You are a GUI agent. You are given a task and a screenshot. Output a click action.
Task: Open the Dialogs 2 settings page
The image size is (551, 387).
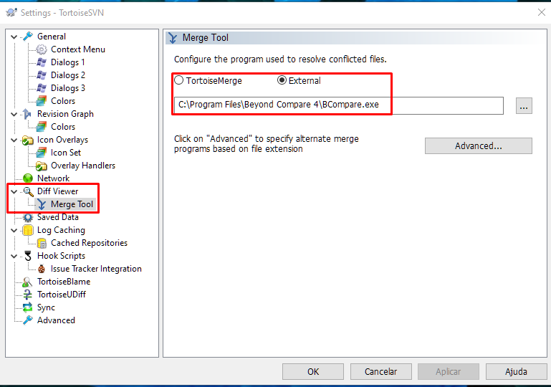[x=68, y=75]
